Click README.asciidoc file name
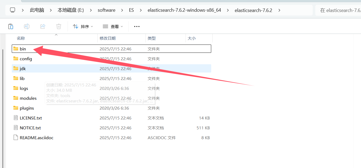 [37, 138]
